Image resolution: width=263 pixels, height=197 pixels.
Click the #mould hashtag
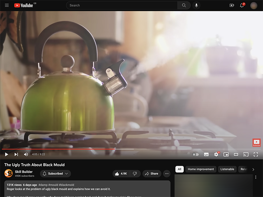pyautogui.click(x=53, y=185)
